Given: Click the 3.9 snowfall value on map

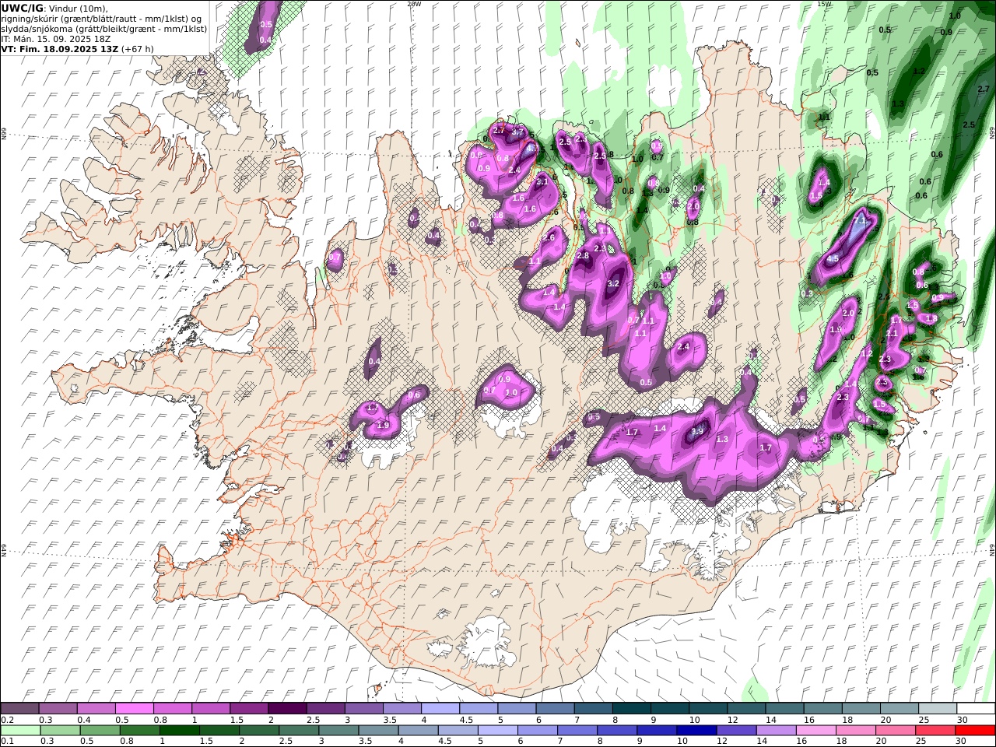Looking at the screenshot, I should click(697, 432).
